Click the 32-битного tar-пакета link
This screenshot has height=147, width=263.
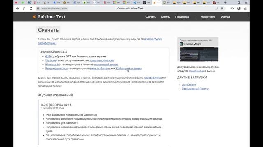pyautogui.click(x=129, y=69)
